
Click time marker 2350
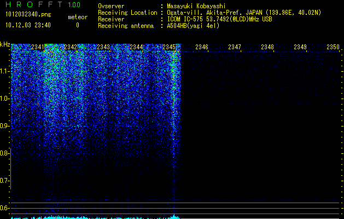333,47
